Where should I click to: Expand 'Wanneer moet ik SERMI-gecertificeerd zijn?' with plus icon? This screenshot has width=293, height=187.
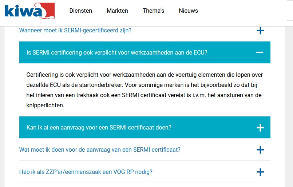tap(260, 31)
